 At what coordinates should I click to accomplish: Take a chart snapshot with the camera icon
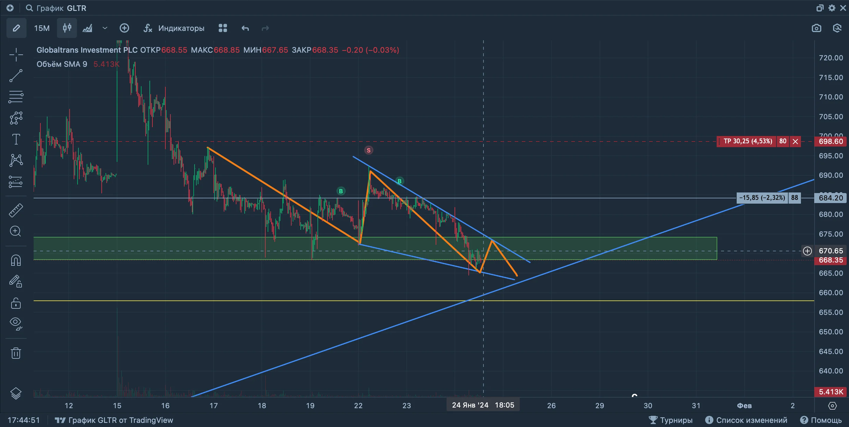click(816, 28)
